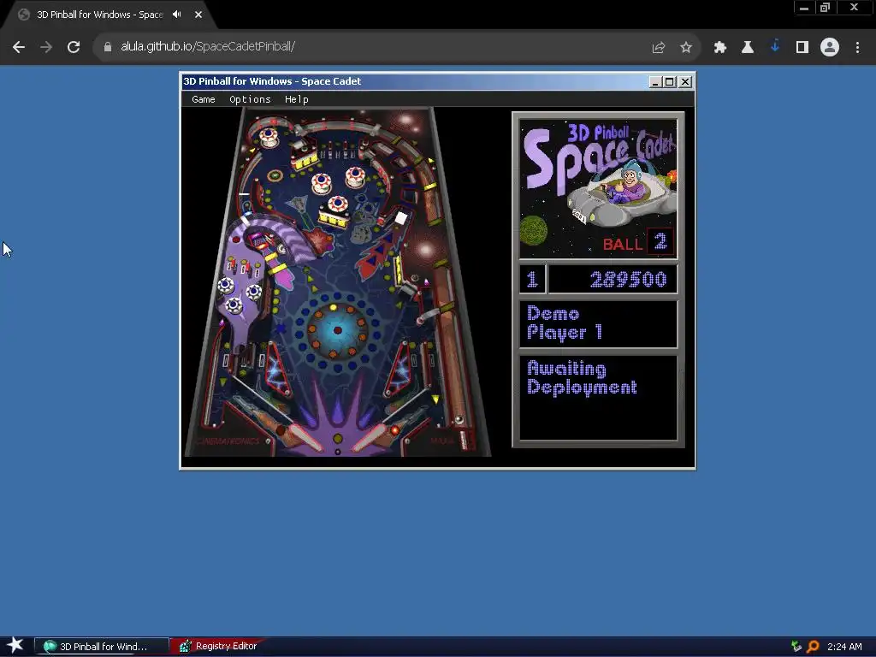The image size is (876, 657).
Task: Toggle the browser side panel
Action: pyautogui.click(x=802, y=48)
